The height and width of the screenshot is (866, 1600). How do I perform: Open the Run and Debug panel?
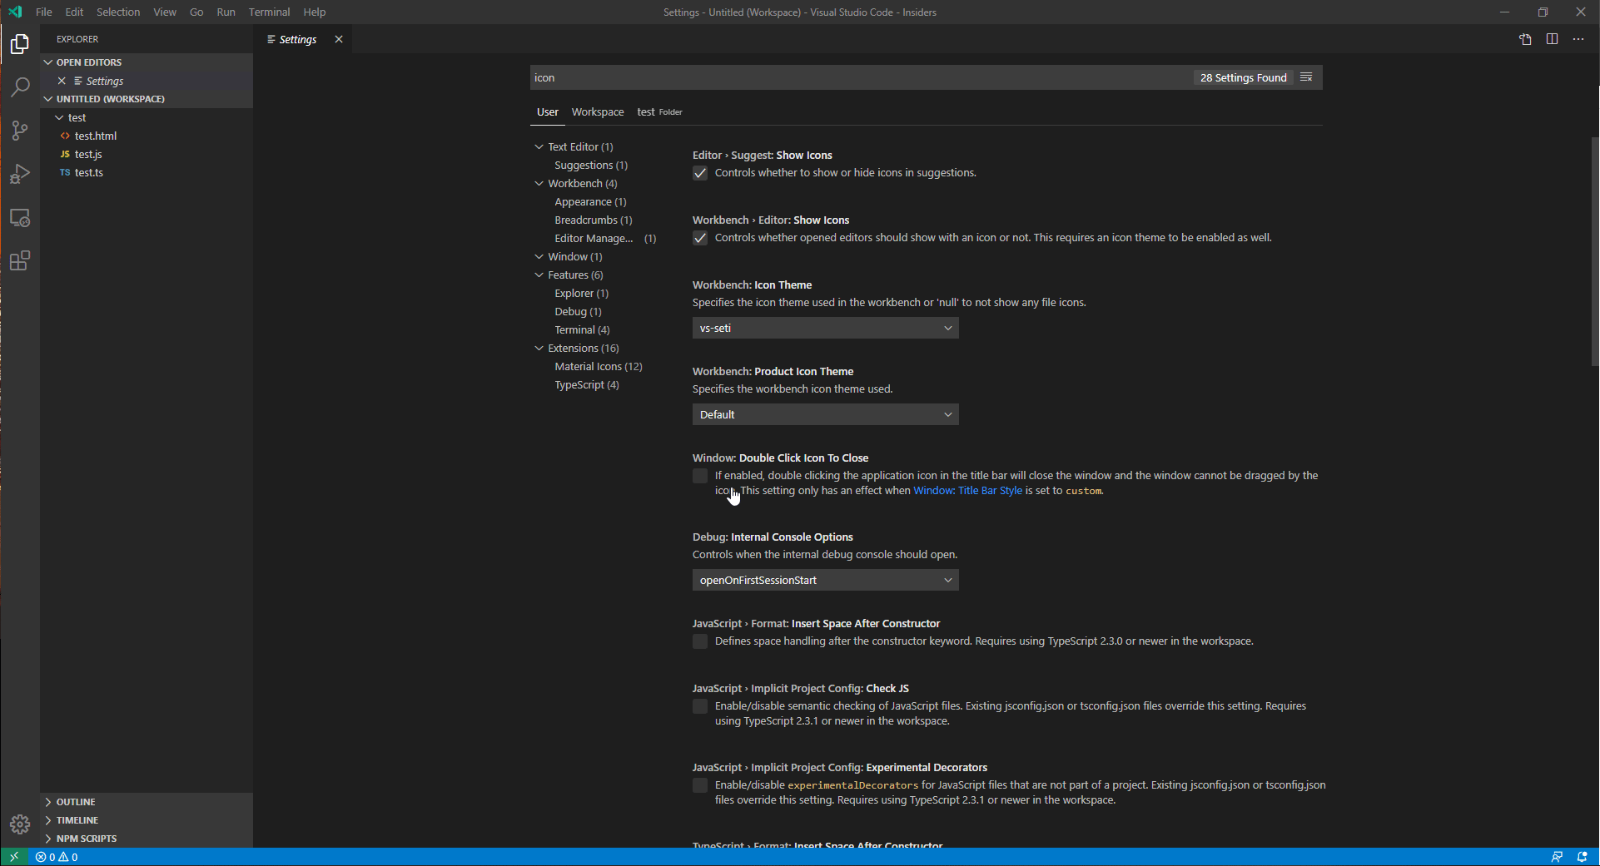coord(19,174)
